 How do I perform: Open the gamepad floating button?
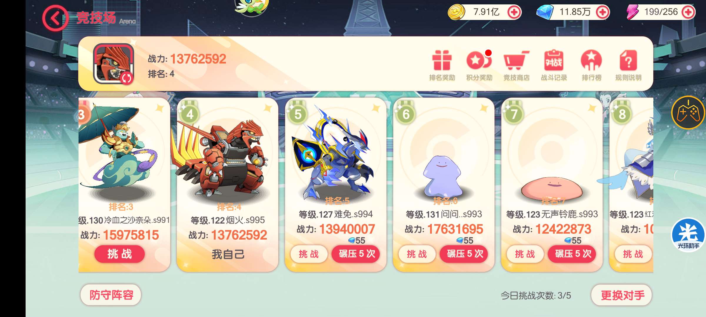pos(688,112)
